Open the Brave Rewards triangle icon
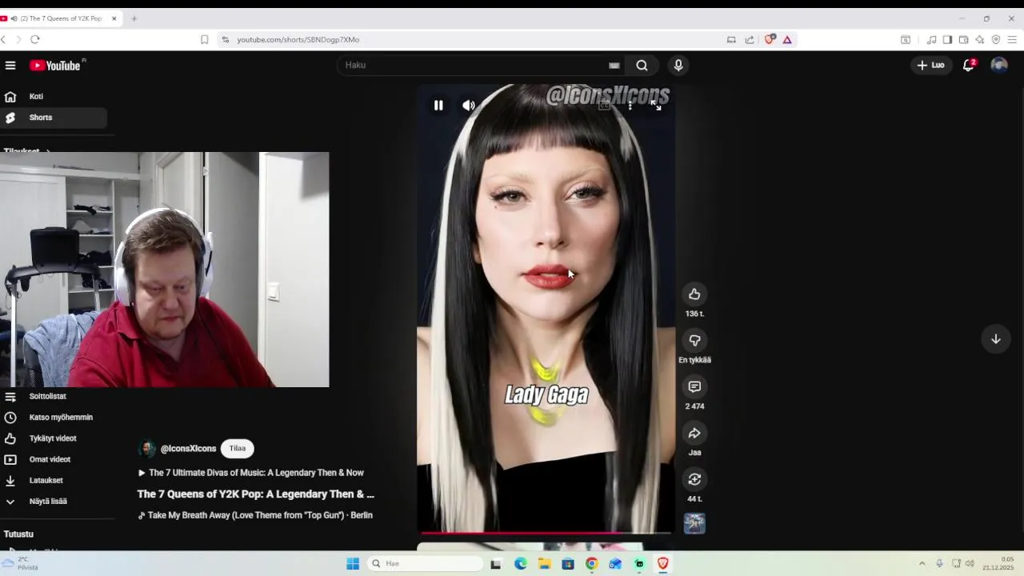The width and height of the screenshot is (1024, 576). coord(787,39)
